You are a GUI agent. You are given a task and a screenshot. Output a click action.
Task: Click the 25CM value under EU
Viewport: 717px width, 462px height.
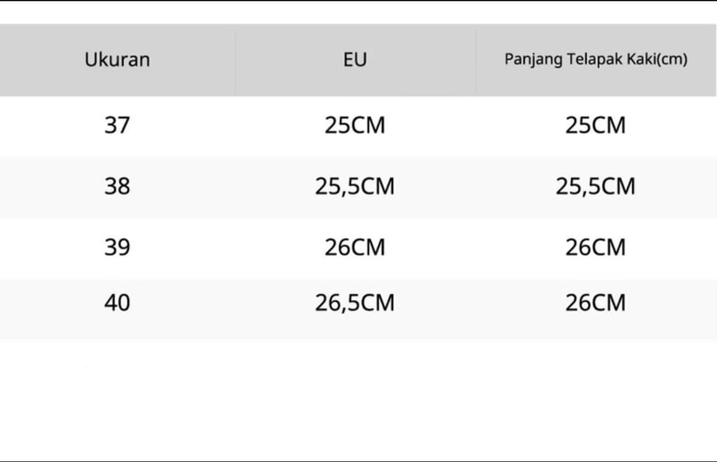[355, 125]
